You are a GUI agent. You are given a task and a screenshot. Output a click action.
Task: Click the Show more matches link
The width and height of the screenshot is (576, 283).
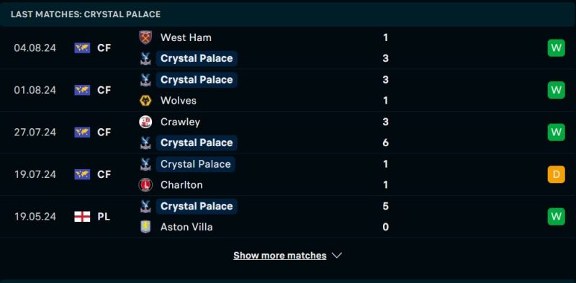[x=280, y=256]
